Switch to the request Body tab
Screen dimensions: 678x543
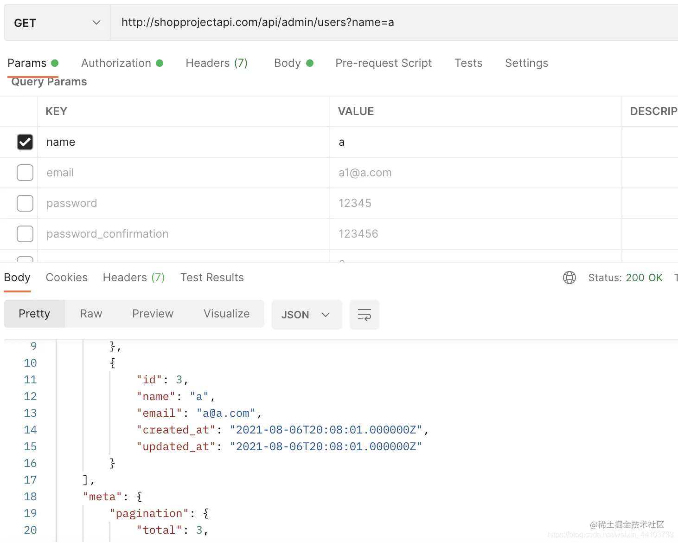294,63
